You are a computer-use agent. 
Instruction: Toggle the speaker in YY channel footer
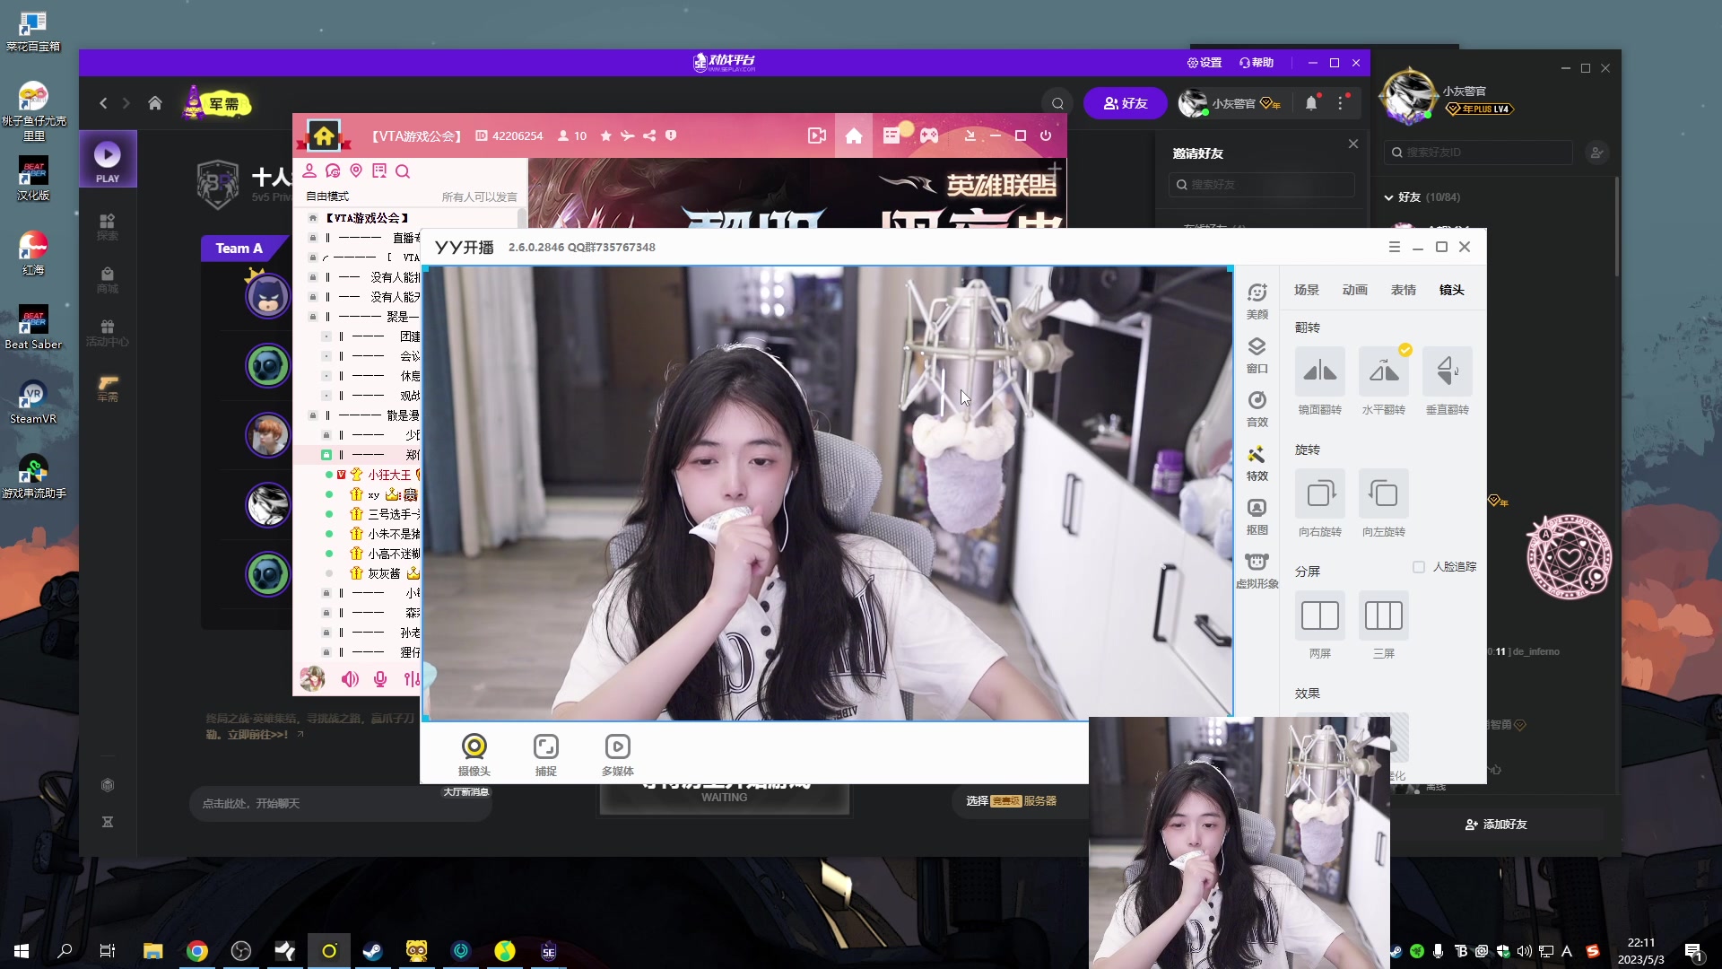350,679
